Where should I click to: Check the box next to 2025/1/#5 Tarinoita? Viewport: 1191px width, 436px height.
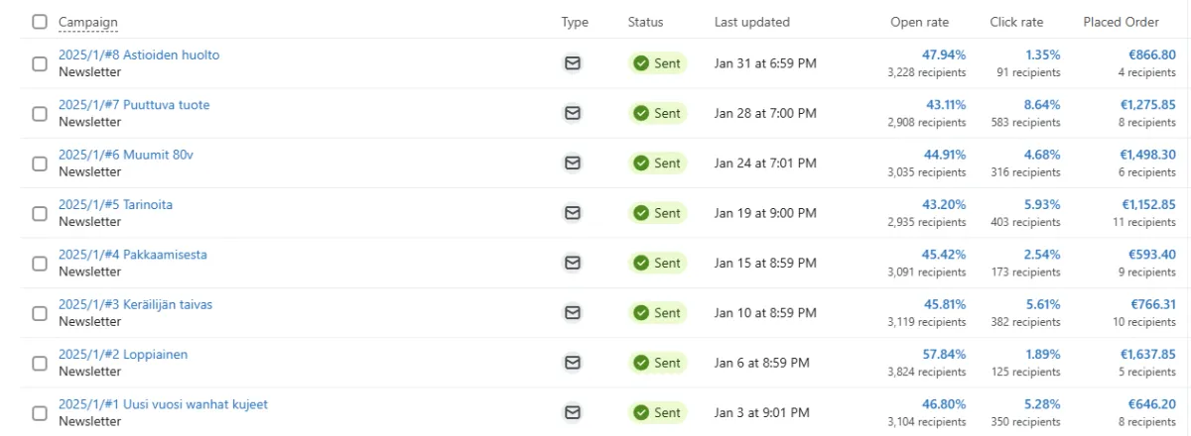40,213
